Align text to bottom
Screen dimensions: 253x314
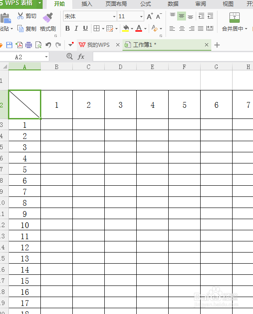[190, 16]
